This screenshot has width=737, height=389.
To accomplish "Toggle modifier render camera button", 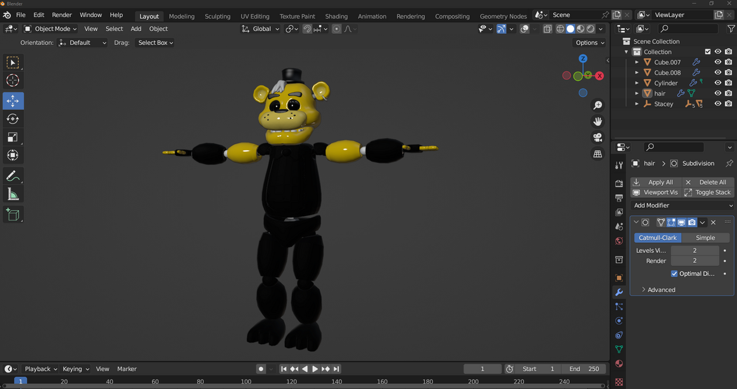I will coord(692,222).
